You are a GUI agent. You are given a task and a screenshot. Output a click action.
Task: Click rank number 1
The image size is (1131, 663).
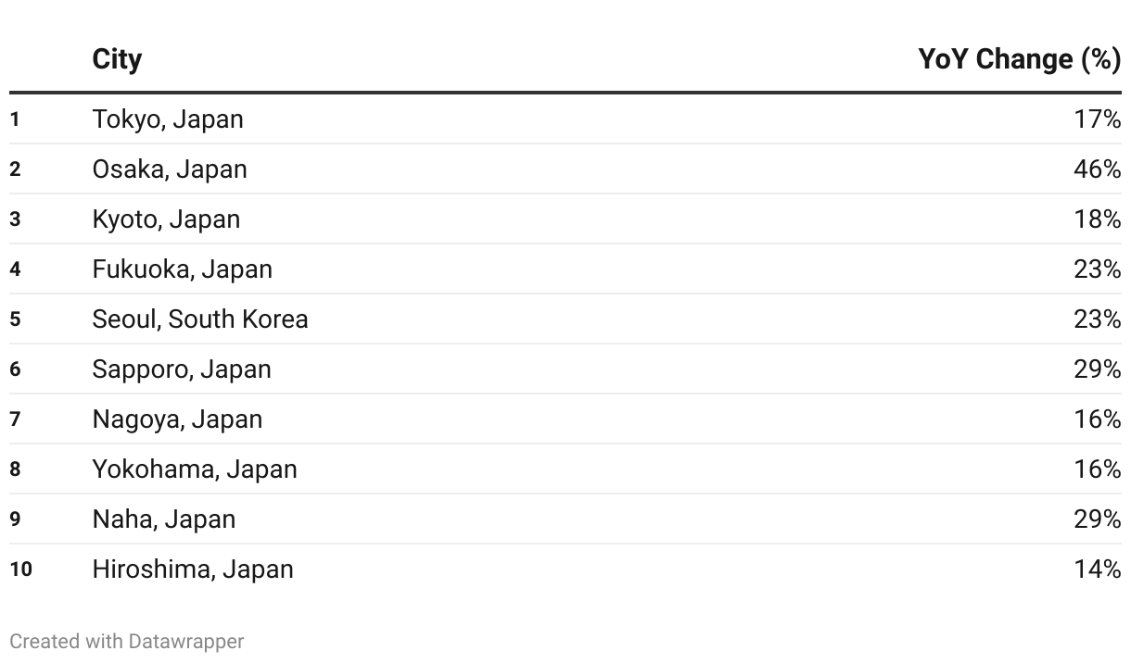pyautogui.click(x=15, y=119)
